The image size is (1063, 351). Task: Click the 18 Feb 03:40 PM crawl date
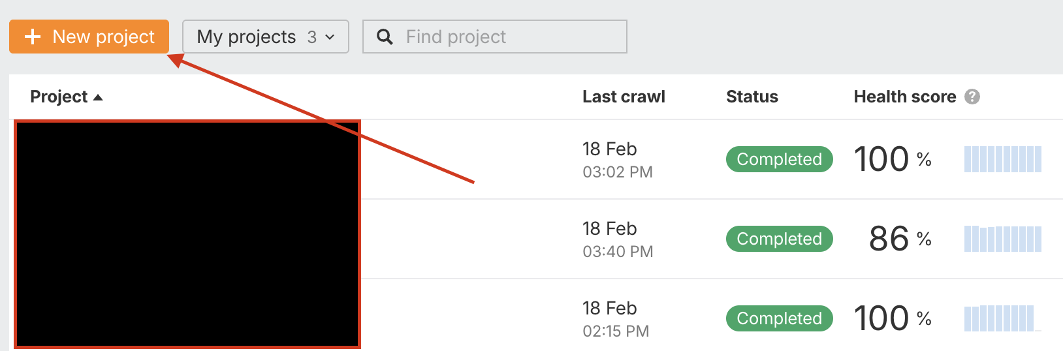pyautogui.click(x=617, y=239)
